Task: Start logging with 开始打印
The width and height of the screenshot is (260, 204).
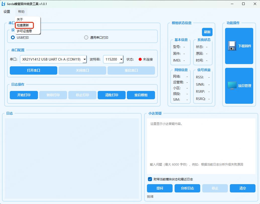Action: 24,95
